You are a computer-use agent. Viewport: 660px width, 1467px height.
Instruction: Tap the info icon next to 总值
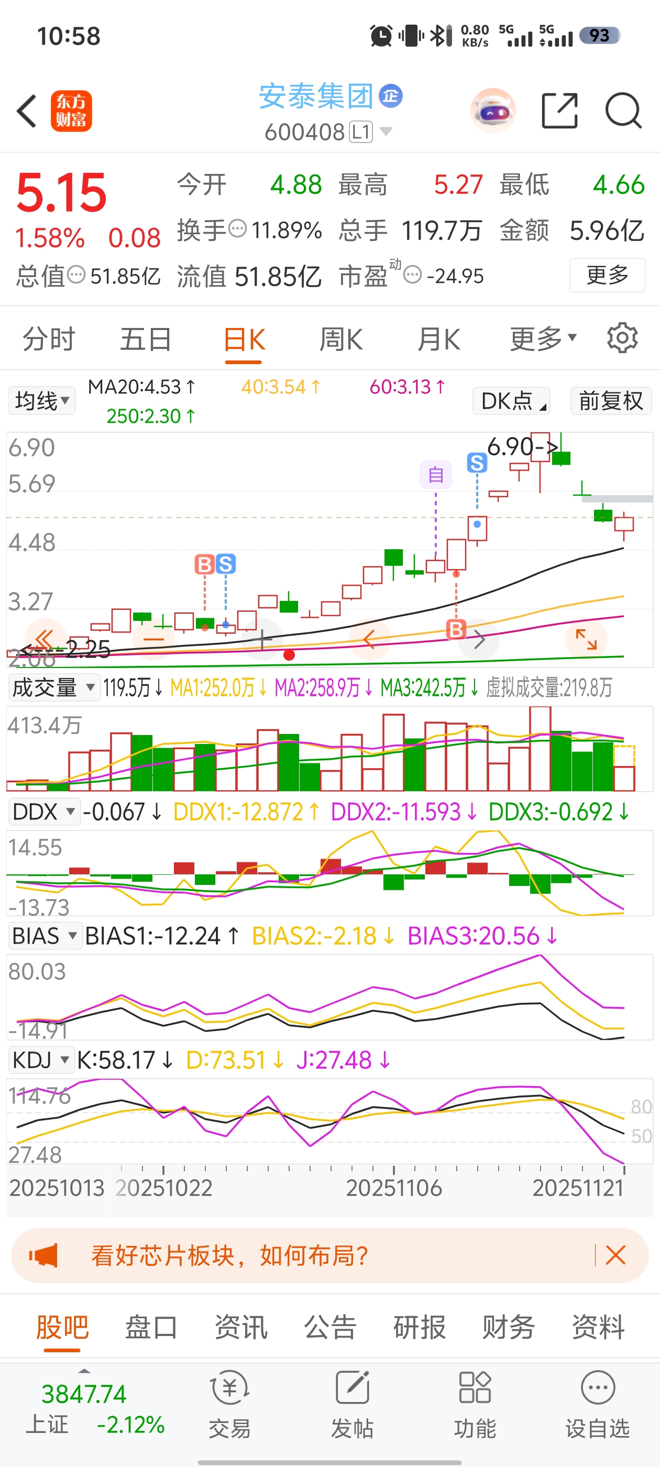76,275
